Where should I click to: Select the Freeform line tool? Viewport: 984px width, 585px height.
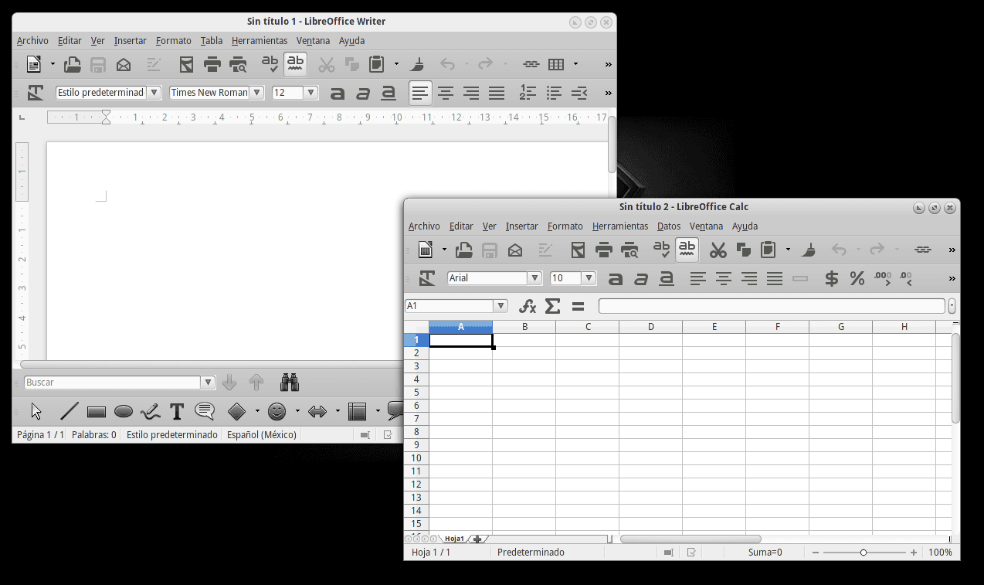[x=151, y=411]
